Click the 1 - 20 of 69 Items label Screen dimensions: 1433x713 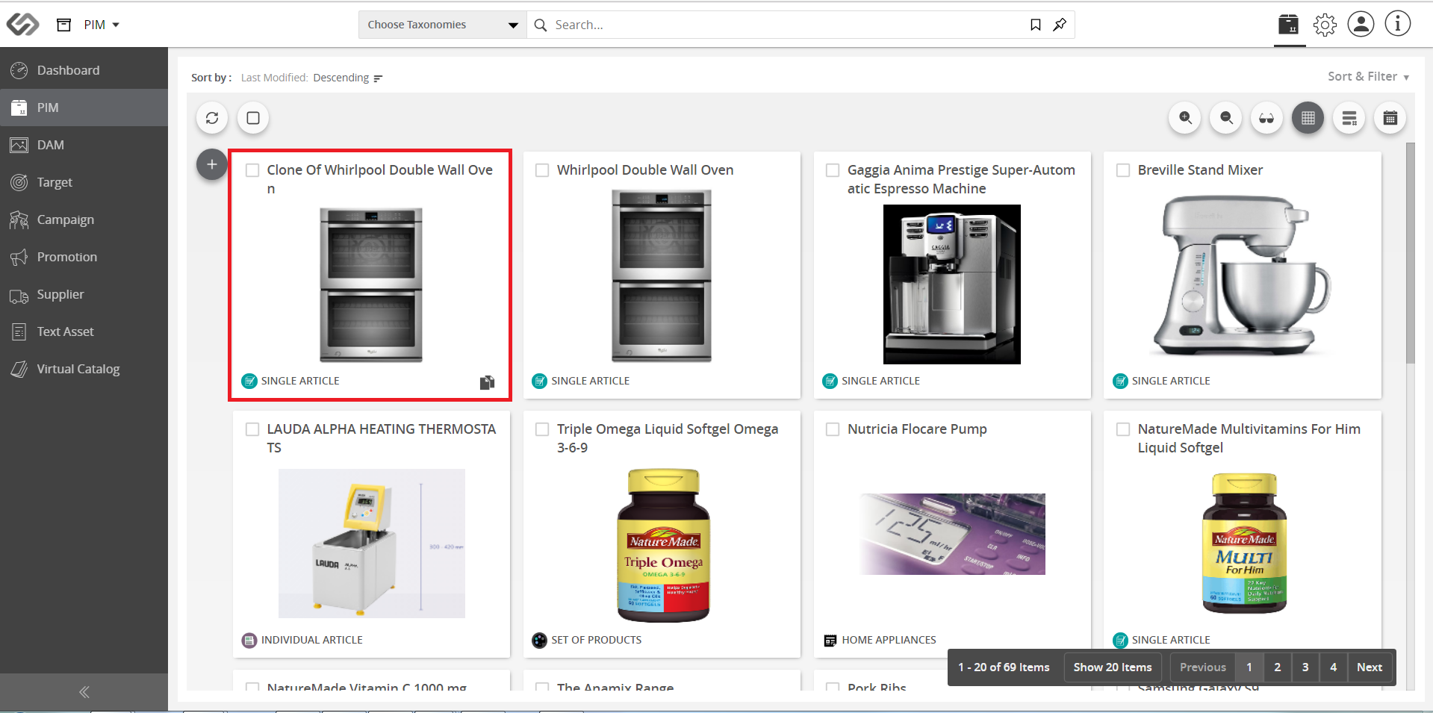pos(1004,667)
